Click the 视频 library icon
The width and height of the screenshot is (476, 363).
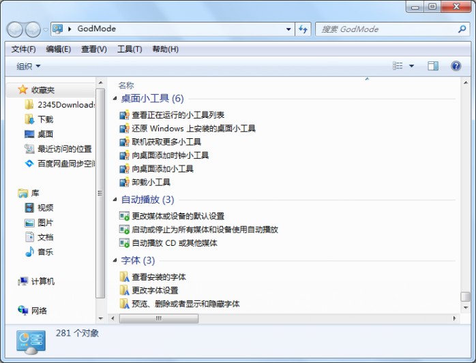pos(29,208)
